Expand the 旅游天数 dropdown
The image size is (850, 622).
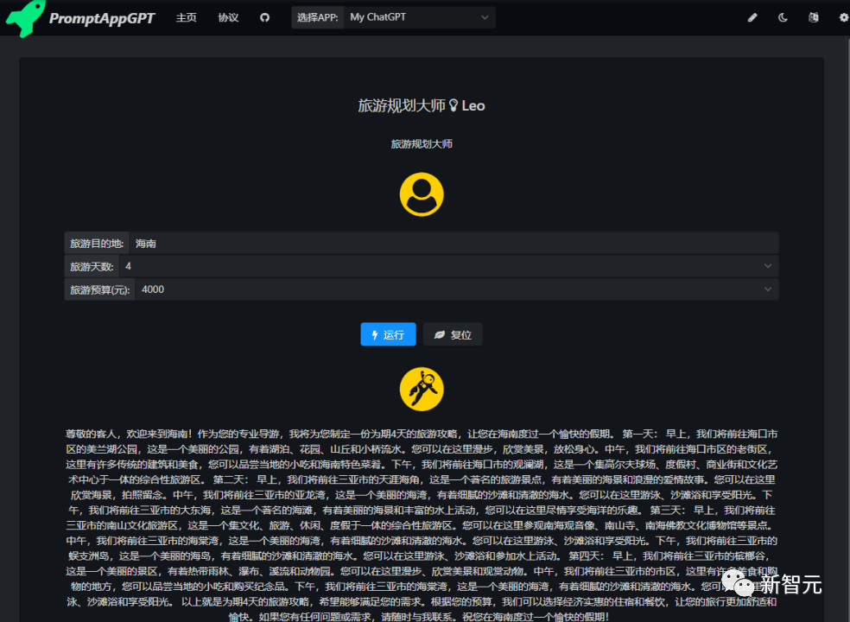(767, 266)
